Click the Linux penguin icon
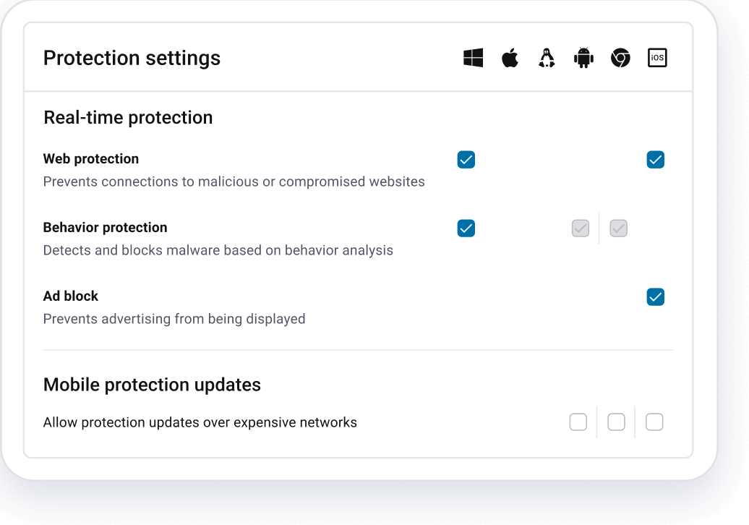 pos(547,57)
